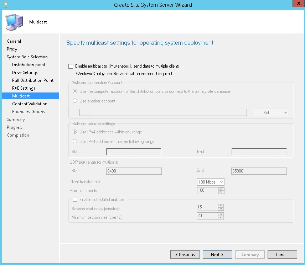
Task: Open Drive Settings step
Action: click(x=25, y=73)
